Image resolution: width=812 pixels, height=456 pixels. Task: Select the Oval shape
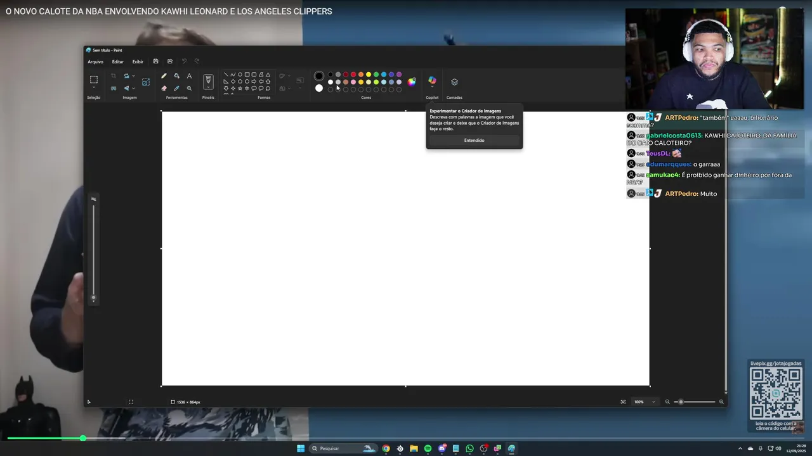coord(240,74)
